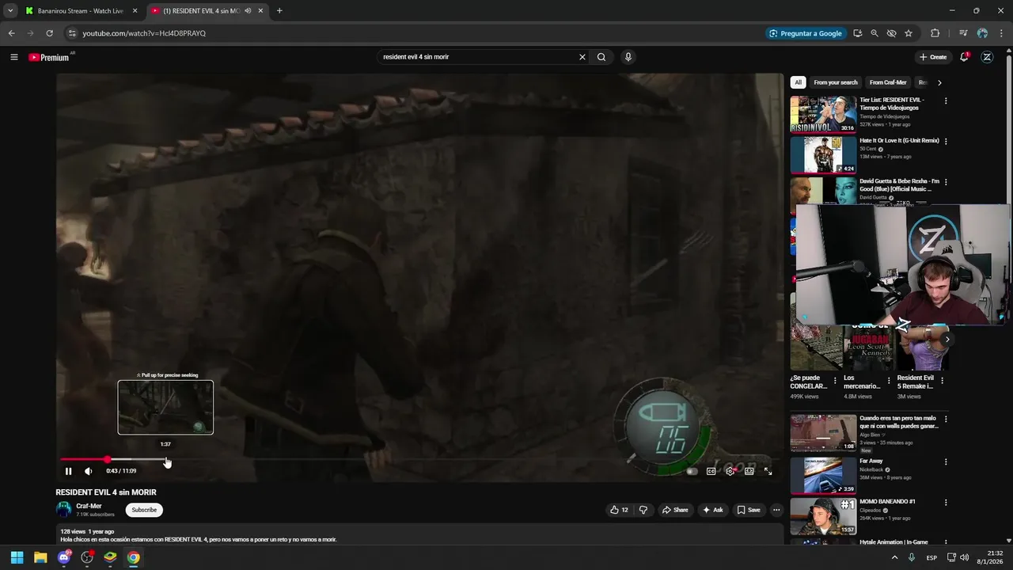This screenshot has width=1013, height=570.
Task: Bookmark this page with the star
Action: (909, 33)
